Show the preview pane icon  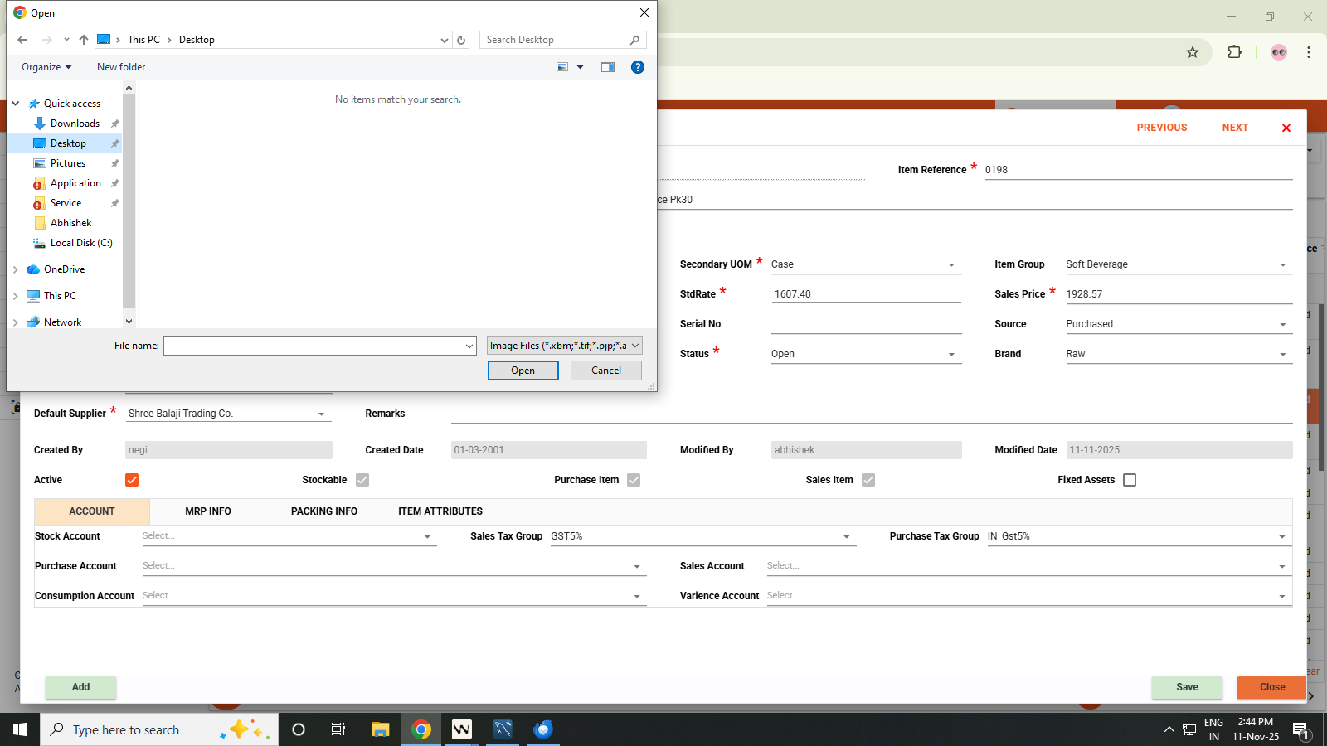tap(608, 67)
